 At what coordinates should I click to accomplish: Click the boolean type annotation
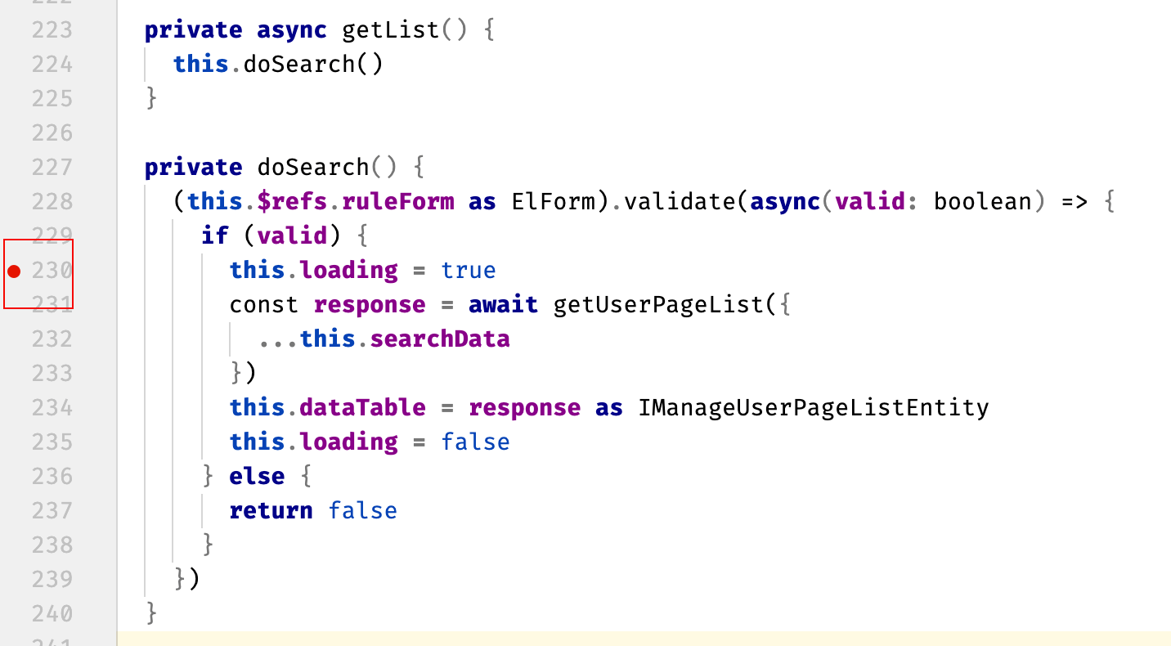pos(983,202)
